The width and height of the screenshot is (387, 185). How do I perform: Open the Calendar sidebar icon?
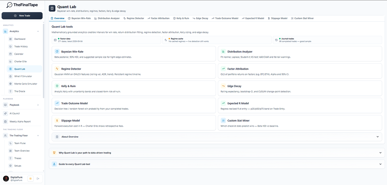(x=10, y=54)
